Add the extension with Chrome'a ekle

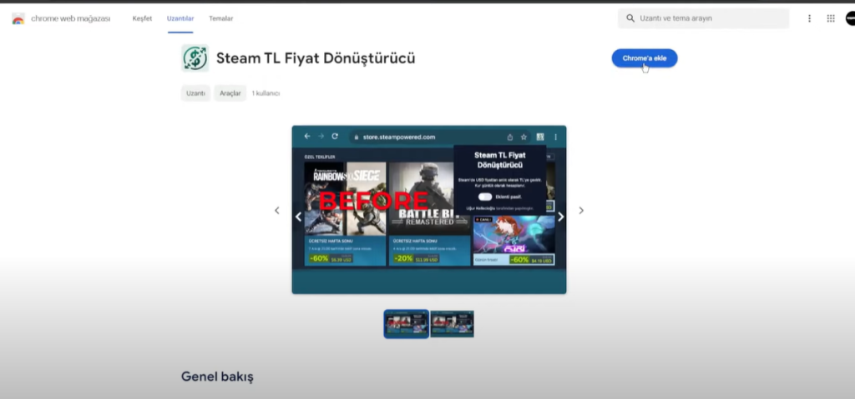645,58
